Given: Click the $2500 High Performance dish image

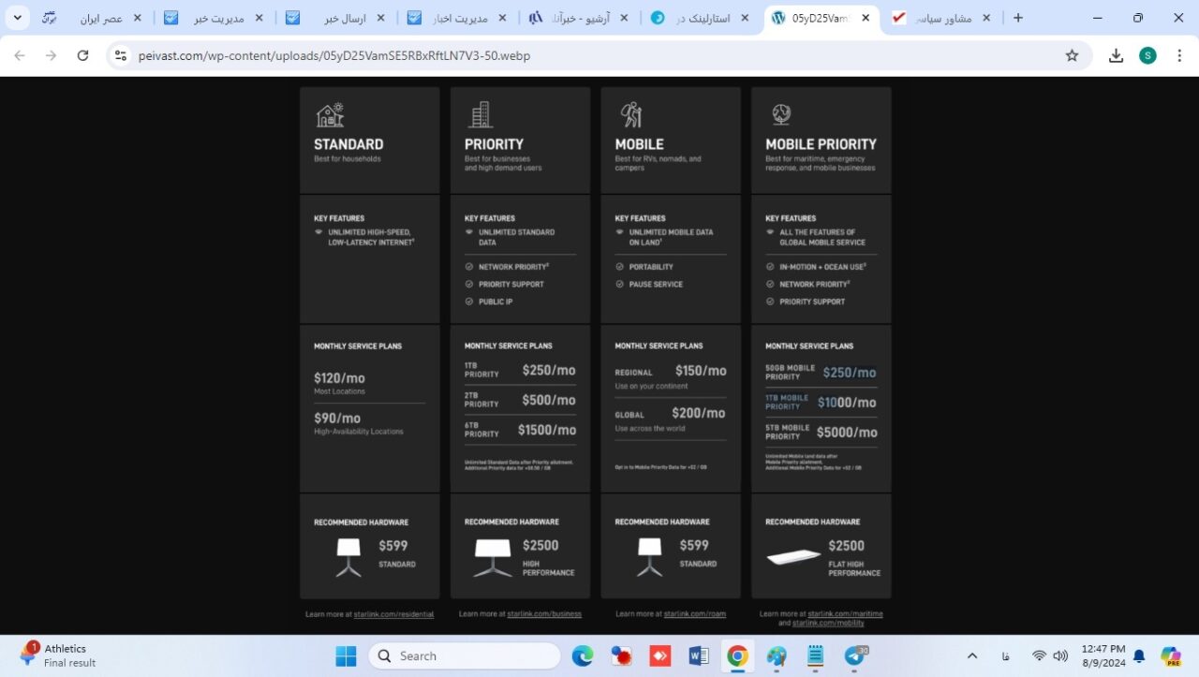Looking at the screenshot, I should coord(493,558).
